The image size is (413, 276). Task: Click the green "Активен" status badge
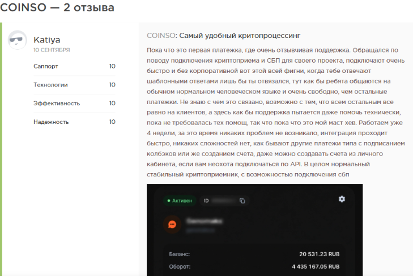(180, 201)
